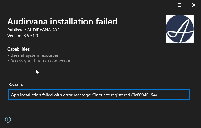Click the empty title bar area
The image size is (201, 128).
tap(79, 5)
